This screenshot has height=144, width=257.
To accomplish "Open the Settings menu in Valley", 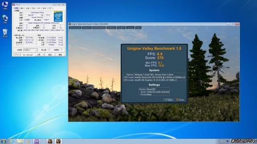I will [x=111, y=28].
